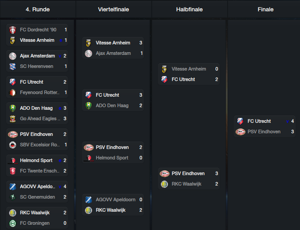
Task: Select the Finale column header
Action: click(x=266, y=9)
